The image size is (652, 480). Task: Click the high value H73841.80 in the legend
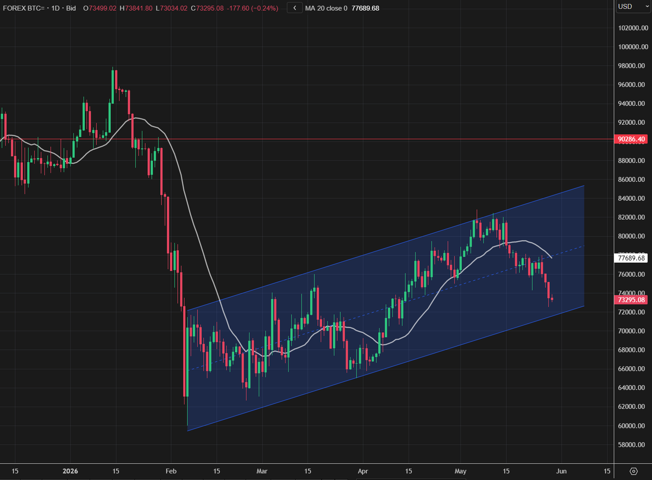(x=137, y=8)
